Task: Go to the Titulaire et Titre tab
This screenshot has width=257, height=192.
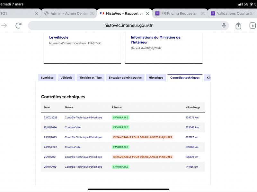Action: point(91,78)
